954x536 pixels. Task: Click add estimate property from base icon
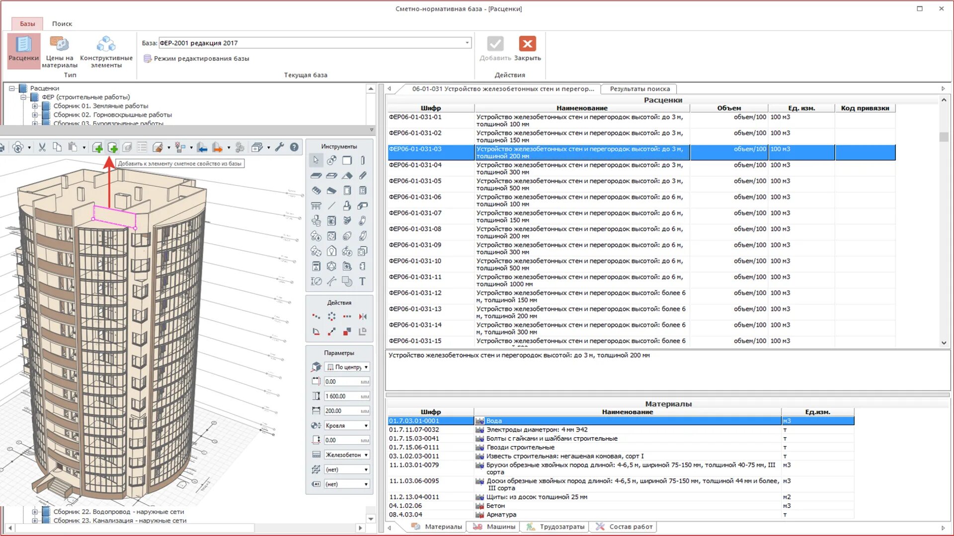(113, 147)
